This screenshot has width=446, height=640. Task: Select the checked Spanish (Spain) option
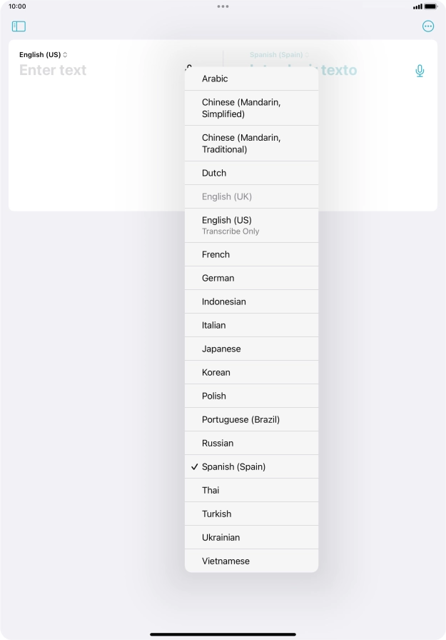(251, 466)
